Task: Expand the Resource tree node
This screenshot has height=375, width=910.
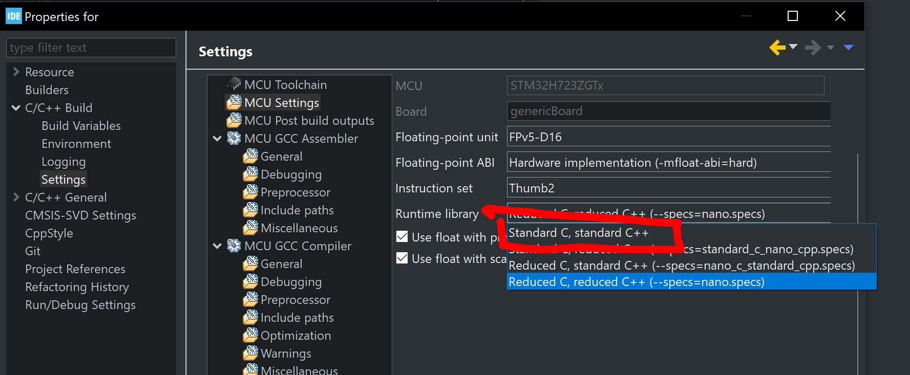Action: pyautogui.click(x=16, y=72)
